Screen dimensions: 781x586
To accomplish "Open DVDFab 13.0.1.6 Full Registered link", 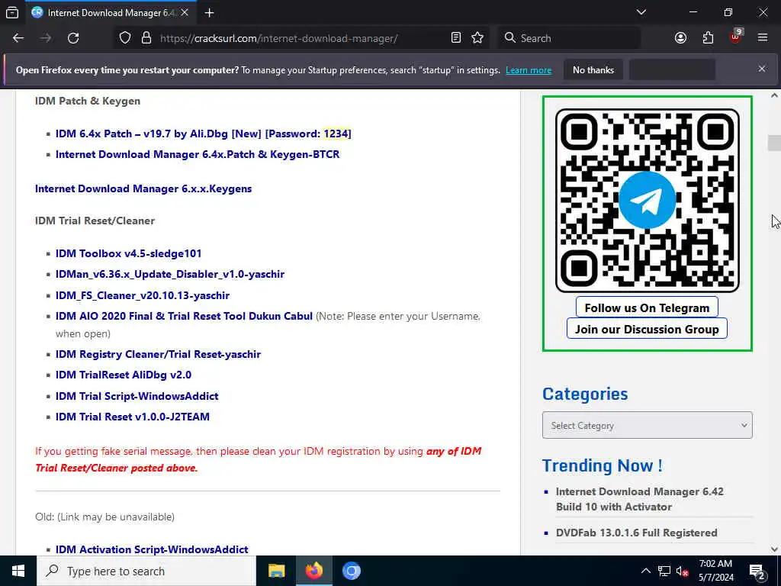I will tap(637, 533).
